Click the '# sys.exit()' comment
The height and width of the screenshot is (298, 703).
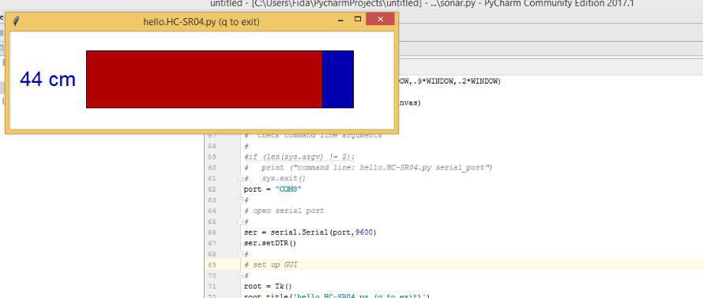[275, 178]
